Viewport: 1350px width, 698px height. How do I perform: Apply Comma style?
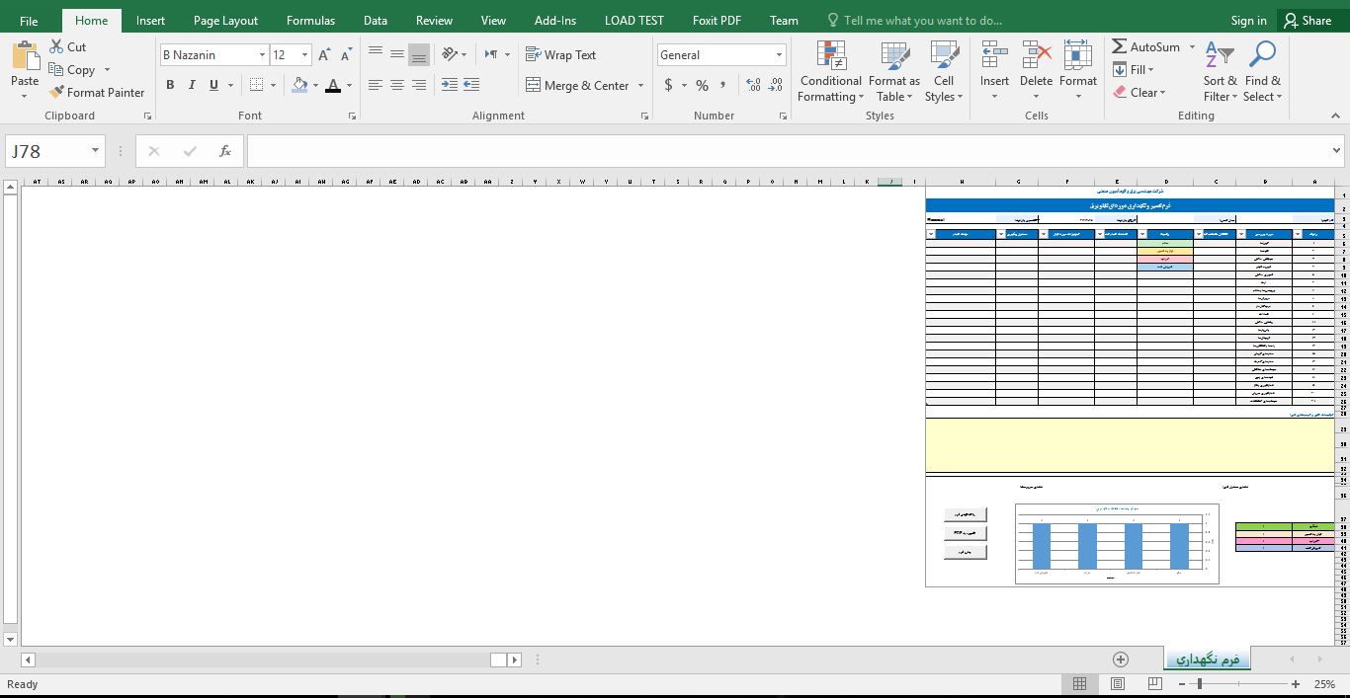(x=723, y=85)
